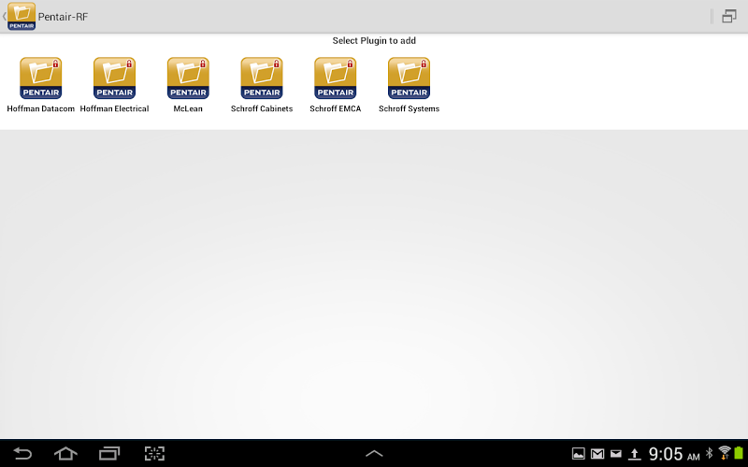This screenshot has width=748, height=467.
Task: Tap the battery status indicator
Action: click(x=739, y=453)
